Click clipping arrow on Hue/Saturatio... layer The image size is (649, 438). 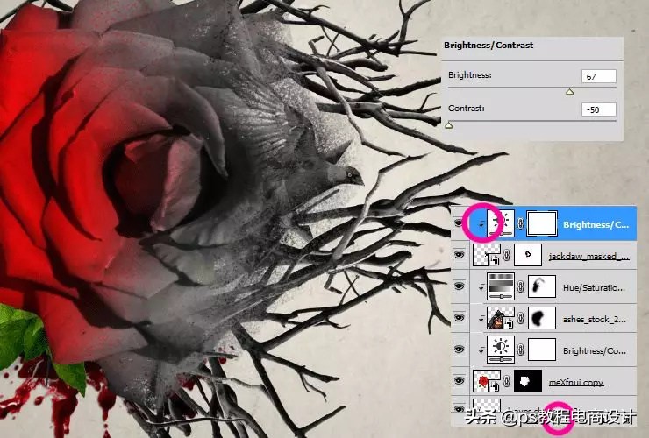pos(481,286)
